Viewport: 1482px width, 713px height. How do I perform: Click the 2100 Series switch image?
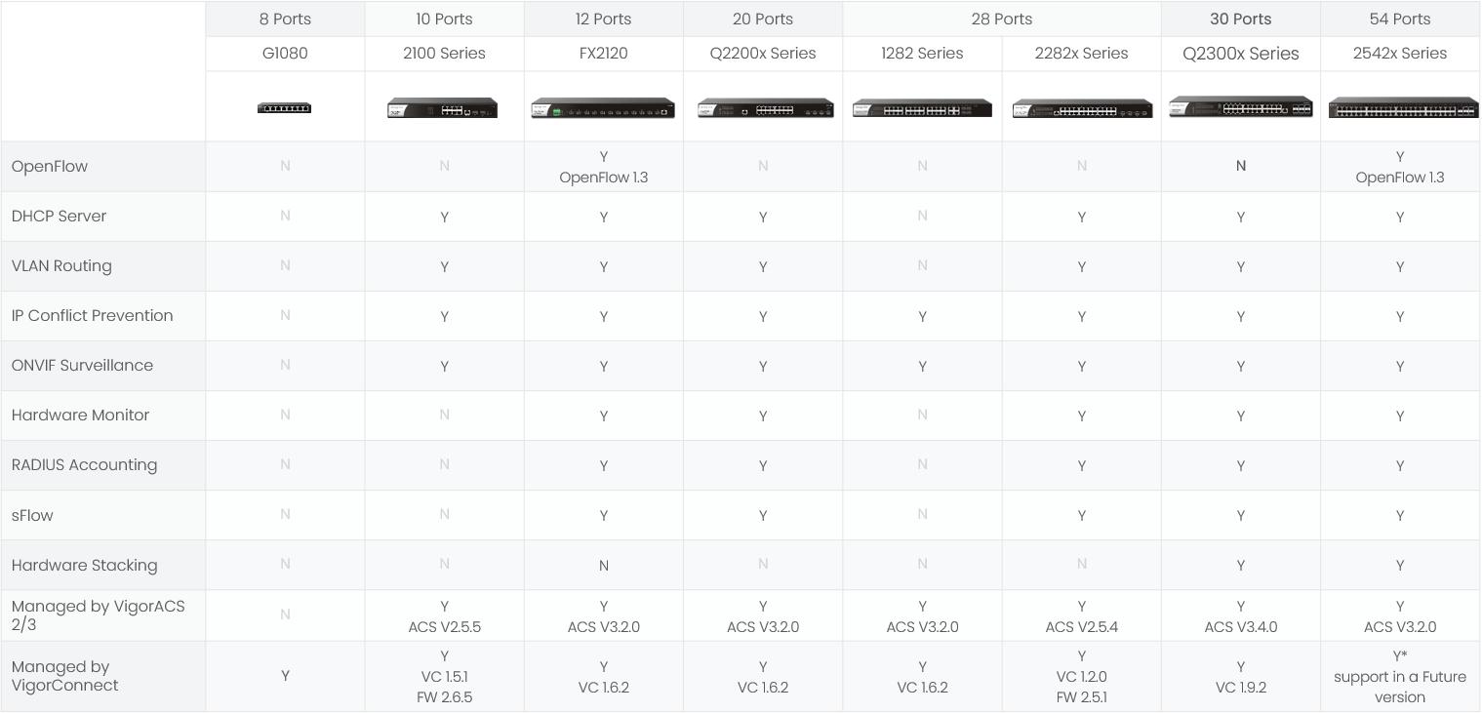pos(443,108)
